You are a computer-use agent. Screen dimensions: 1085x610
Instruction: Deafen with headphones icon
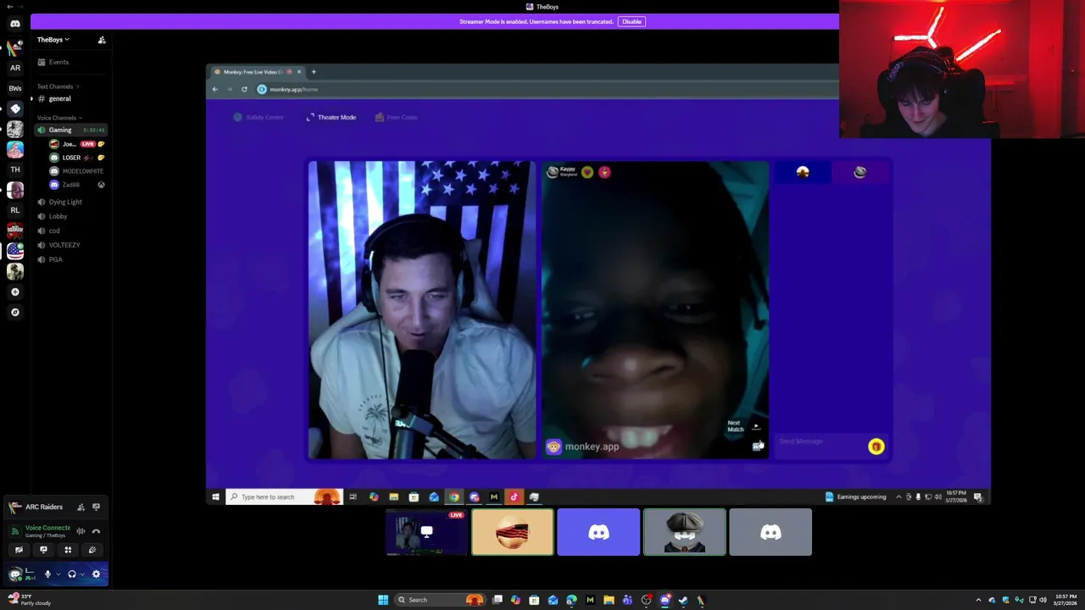[x=72, y=574]
